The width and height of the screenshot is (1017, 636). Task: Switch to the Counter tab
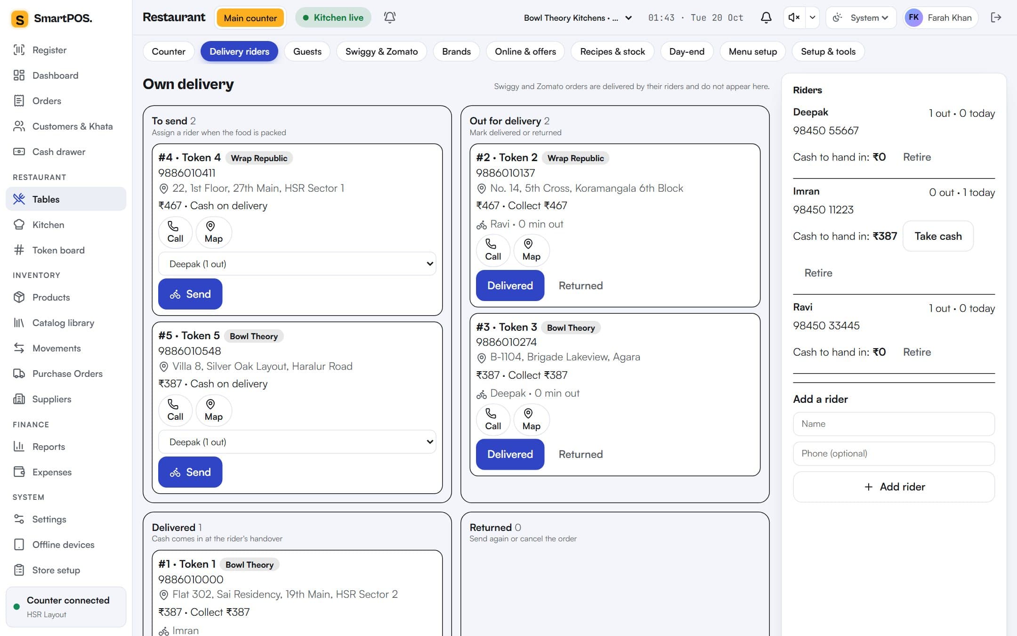click(x=169, y=51)
